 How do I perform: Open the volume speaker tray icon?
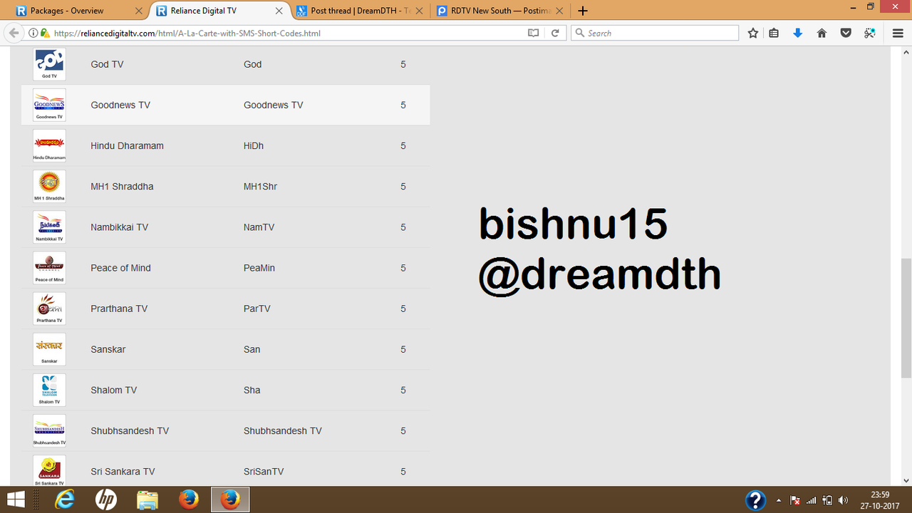click(x=844, y=500)
